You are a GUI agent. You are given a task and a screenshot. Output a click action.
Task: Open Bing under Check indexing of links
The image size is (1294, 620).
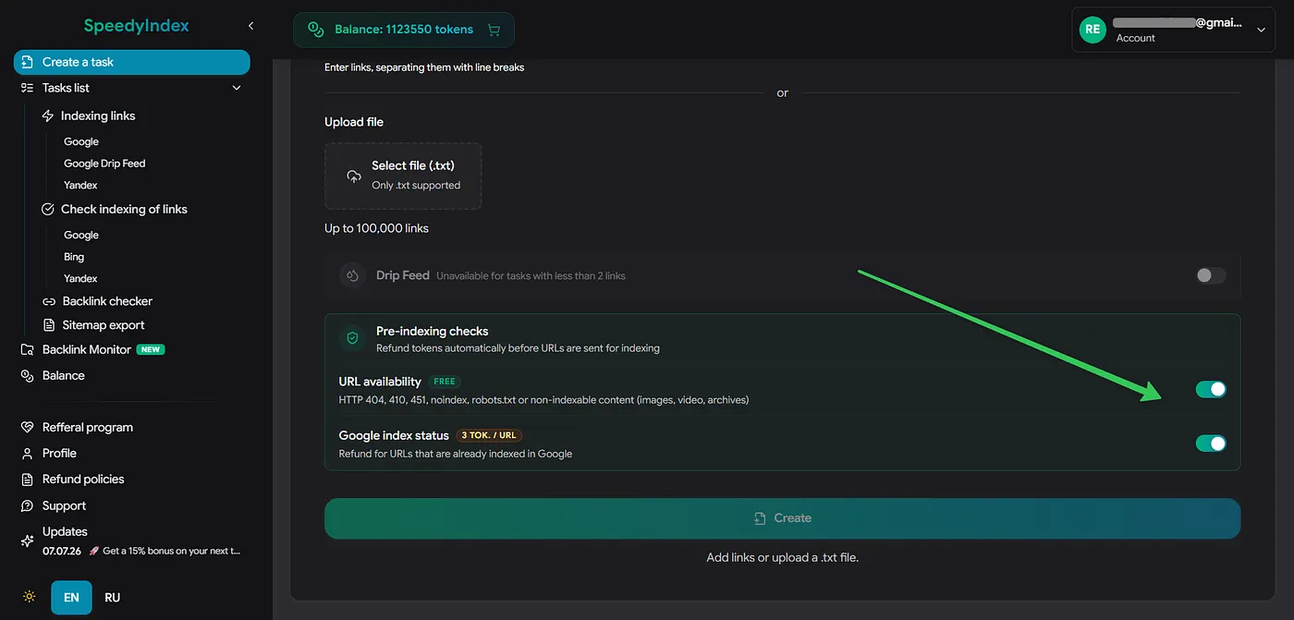click(x=74, y=257)
